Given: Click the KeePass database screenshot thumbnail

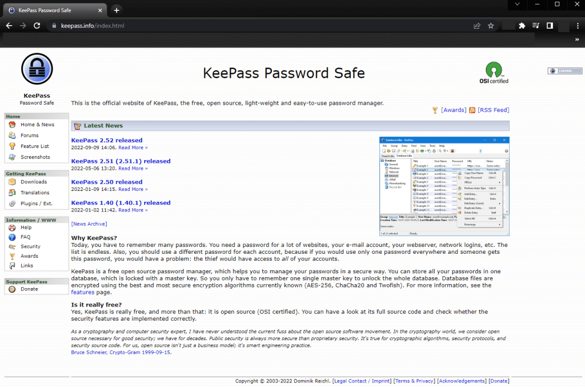Looking at the screenshot, I should [443, 186].
